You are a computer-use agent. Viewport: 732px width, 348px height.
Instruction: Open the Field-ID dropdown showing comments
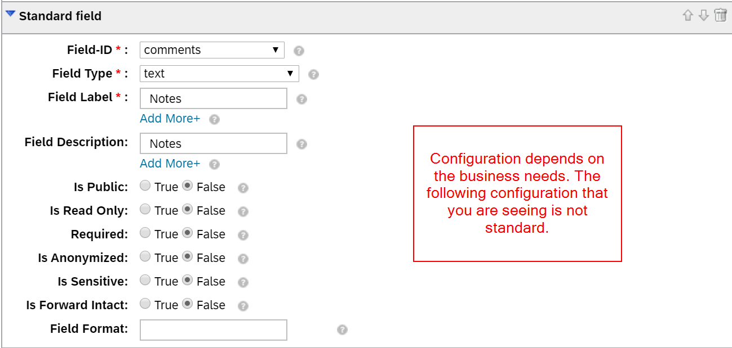click(212, 49)
